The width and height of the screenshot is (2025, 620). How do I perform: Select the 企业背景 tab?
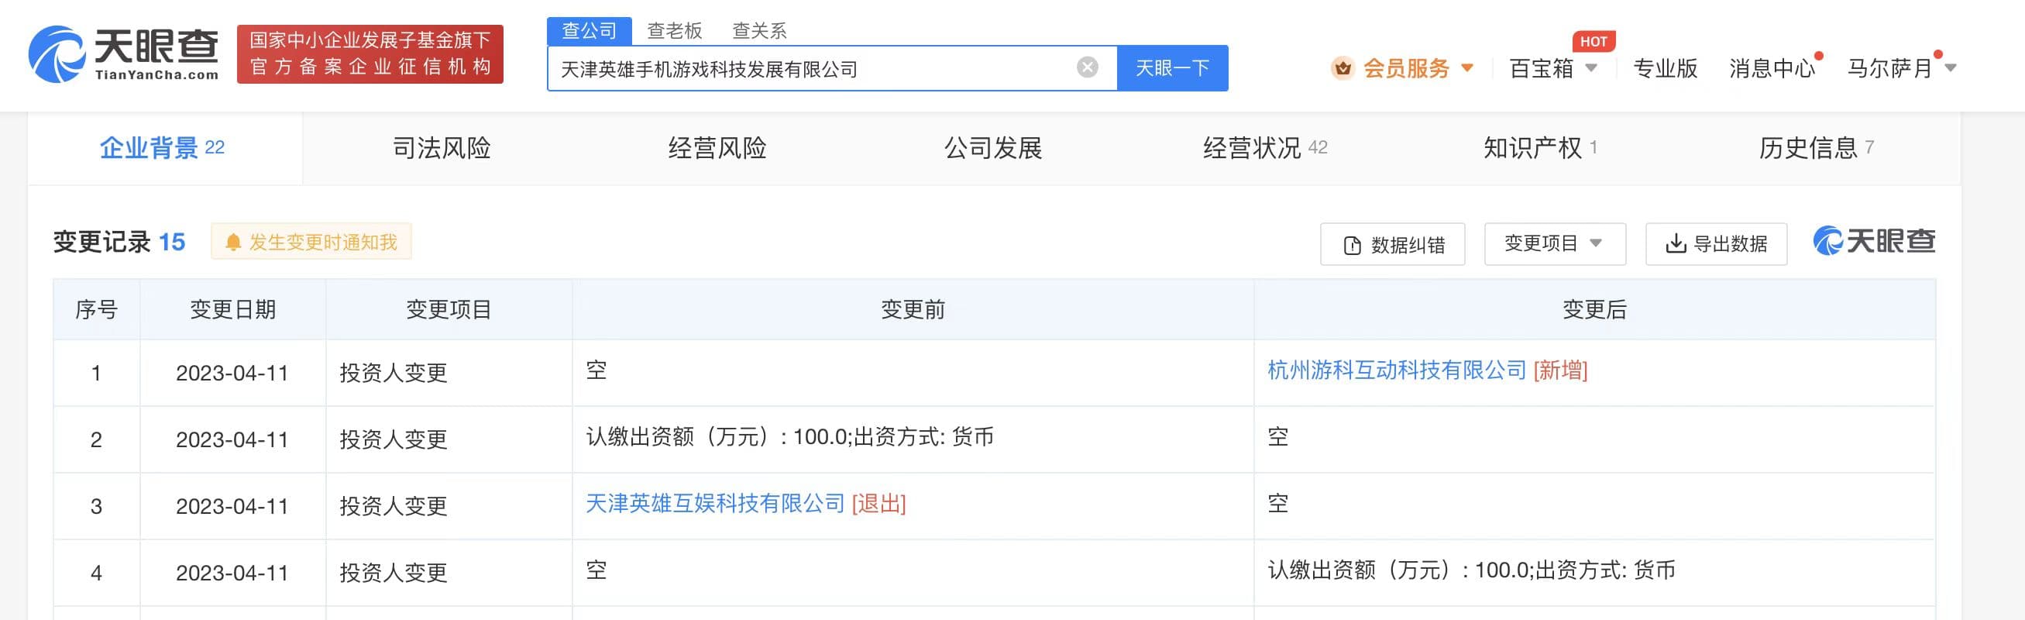tap(163, 148)
